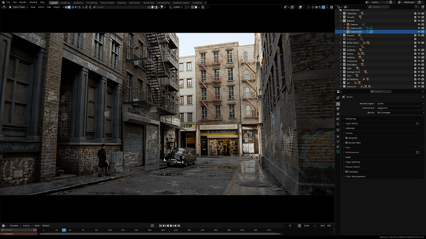Click the properties editor type icon
Screen dimensions: 426x239
tap(338, 92)
